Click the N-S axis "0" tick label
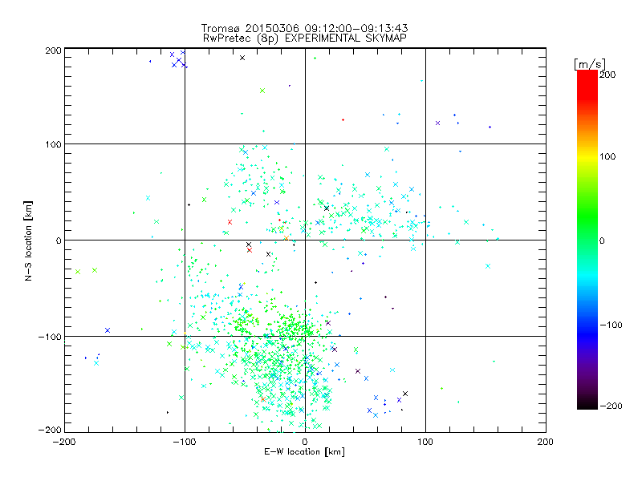The height and width of the screenshot is (481, 642). [x=58, y=240]
